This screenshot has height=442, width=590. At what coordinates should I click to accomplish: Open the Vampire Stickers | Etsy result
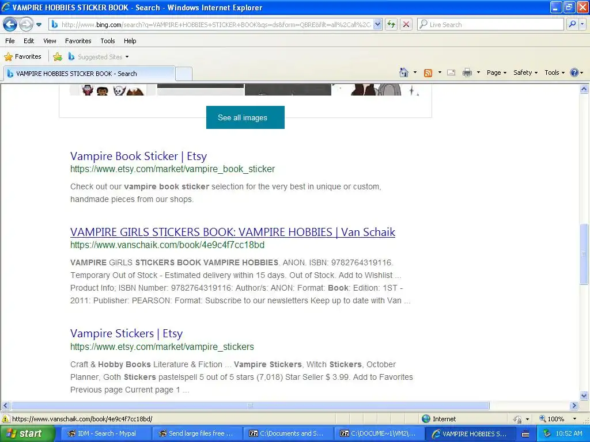click(126, 333)
